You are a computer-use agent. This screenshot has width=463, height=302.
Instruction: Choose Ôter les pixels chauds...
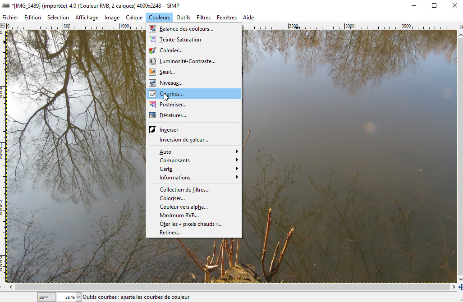(194, 224)
